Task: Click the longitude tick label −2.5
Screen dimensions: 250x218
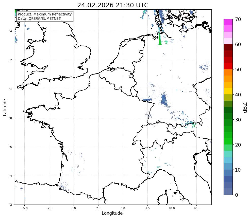Action: point(49,208)
